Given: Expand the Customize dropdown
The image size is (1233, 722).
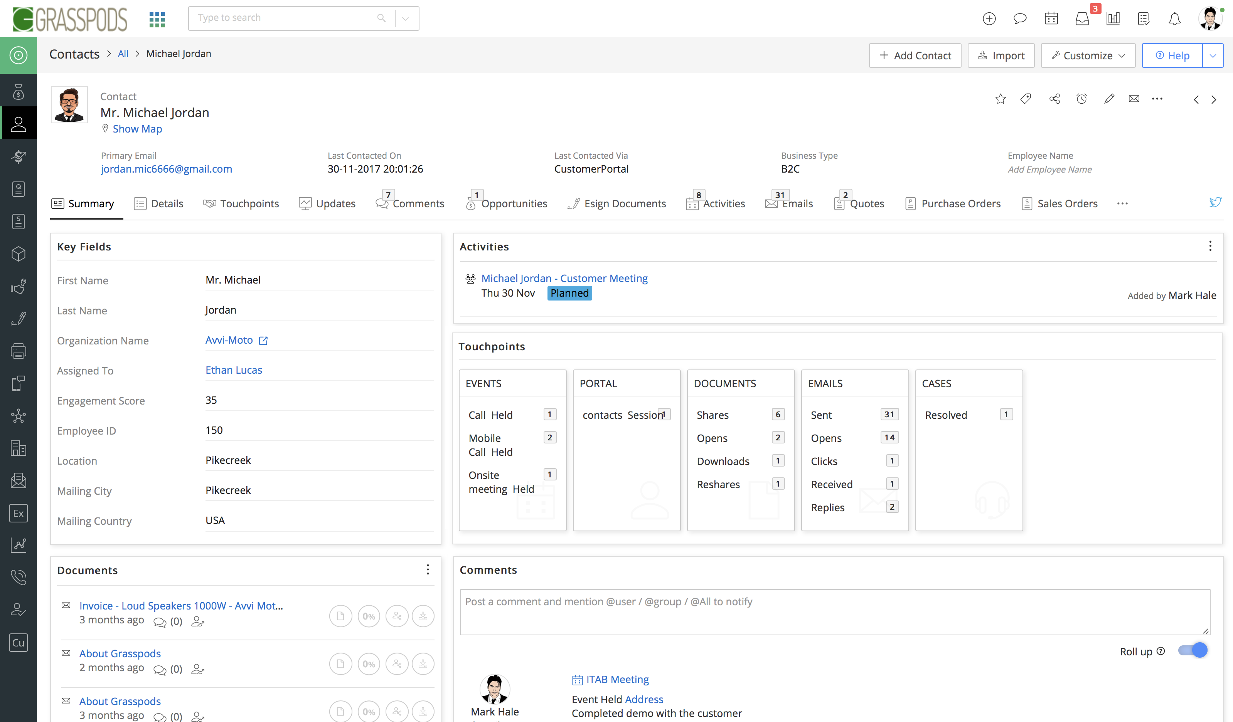Looking at the screenshot, I should (x=1088, y=56).
